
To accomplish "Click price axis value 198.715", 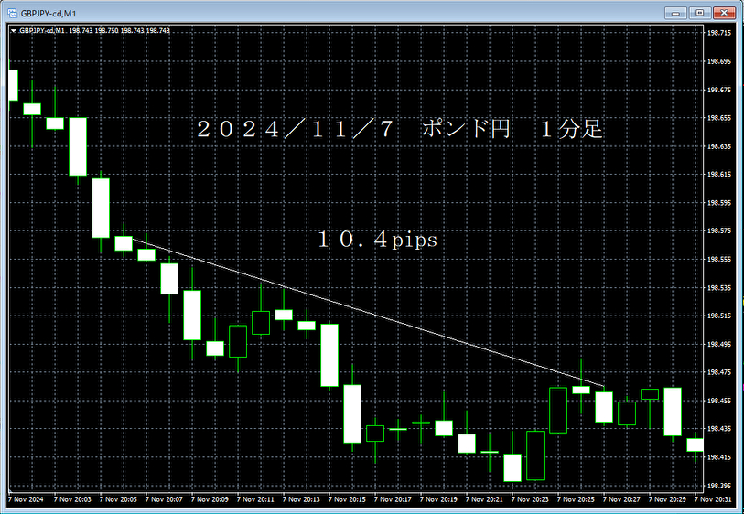I will 719,33.
